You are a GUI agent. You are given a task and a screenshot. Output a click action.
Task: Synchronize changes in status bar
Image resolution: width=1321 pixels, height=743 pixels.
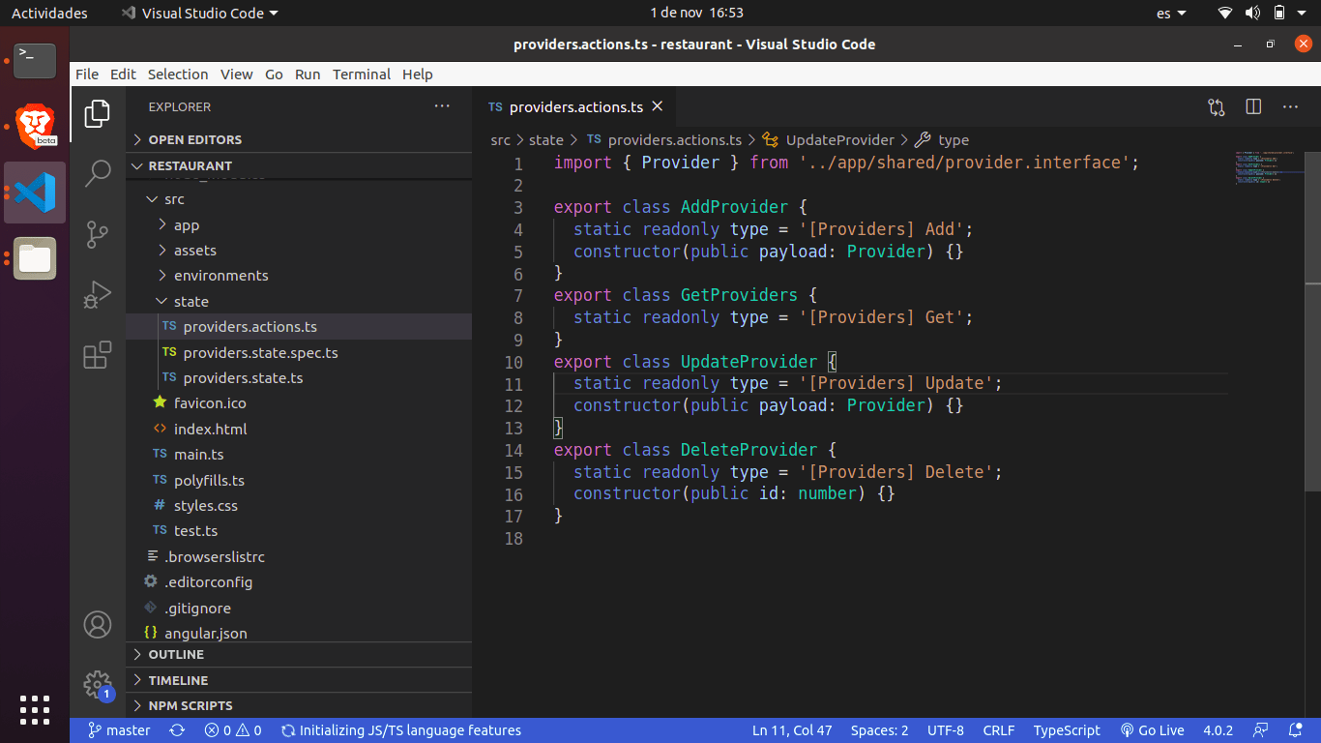point(177,730)
